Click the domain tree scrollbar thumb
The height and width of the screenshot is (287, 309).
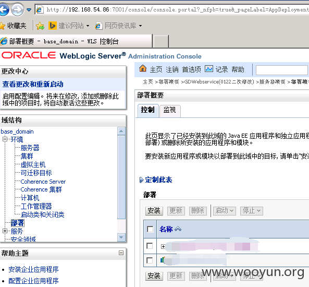pyautogui.click(x=121, y=177)
